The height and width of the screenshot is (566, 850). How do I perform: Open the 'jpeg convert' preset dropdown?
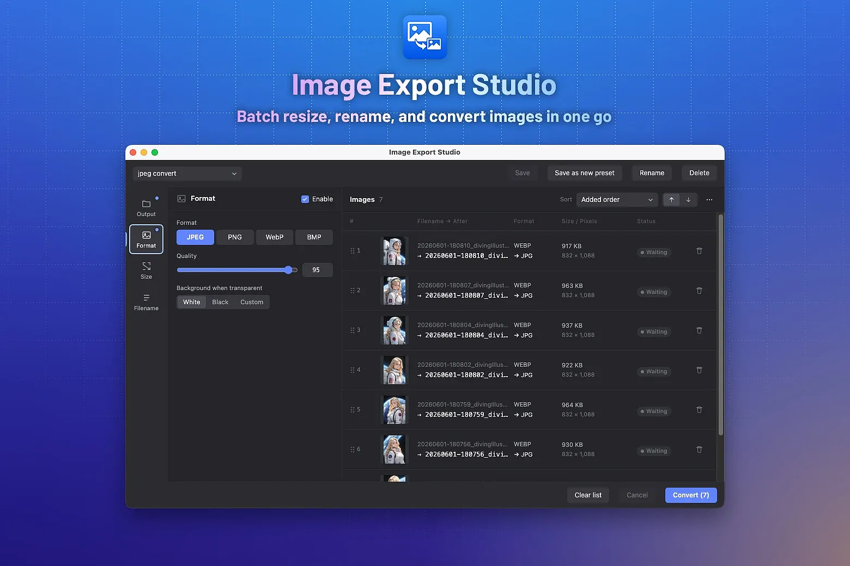coord(187,174)
